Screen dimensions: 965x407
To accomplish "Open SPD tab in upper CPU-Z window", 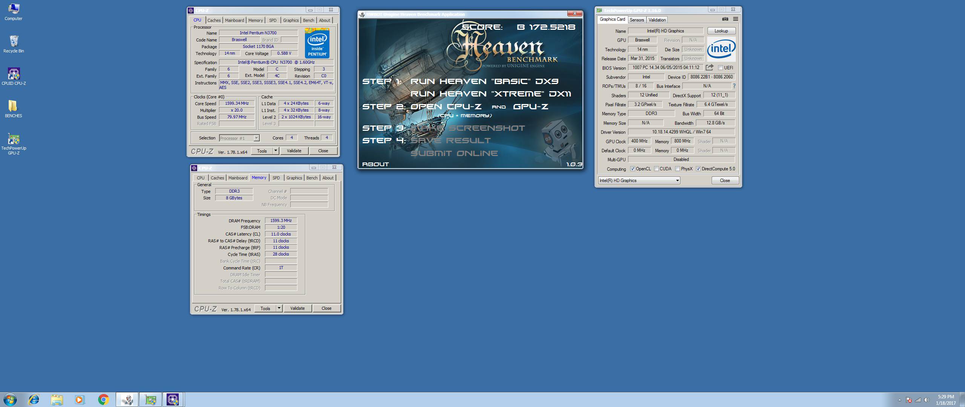I will point(273,20).
